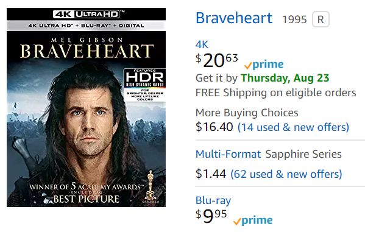Open the Braveheart product title link
The height and width of the screenshot is (232, 365).
234,18
